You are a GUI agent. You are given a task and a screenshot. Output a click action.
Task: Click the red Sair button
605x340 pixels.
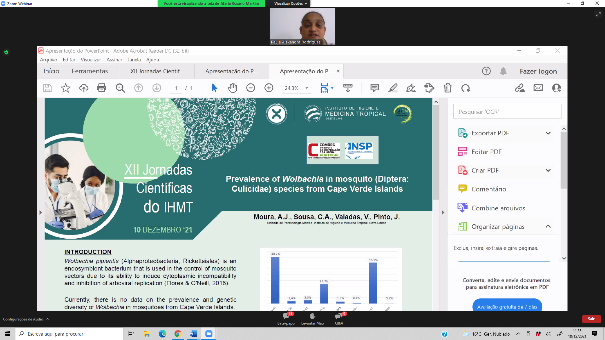pos(591,319)
